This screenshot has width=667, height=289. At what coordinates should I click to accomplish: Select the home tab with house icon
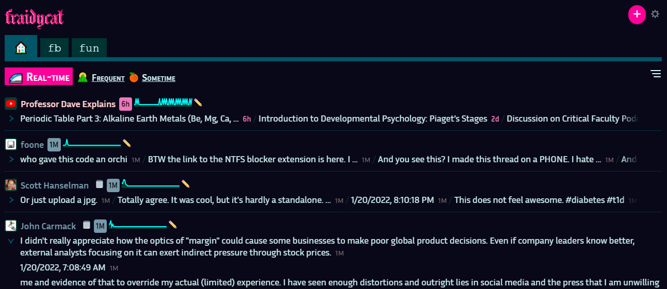[21, 48]
